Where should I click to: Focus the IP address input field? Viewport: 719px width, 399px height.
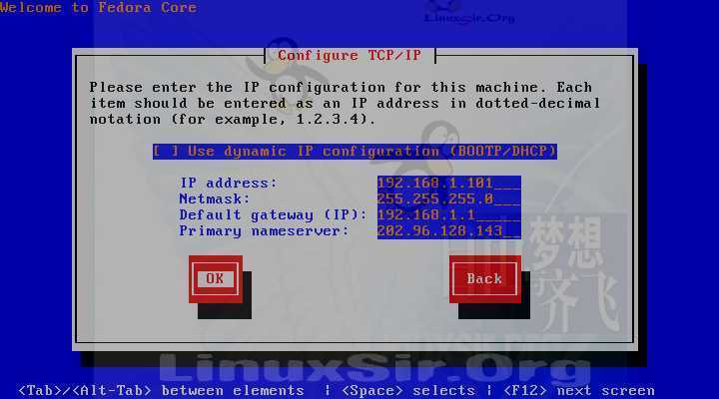(x=449, y=184)
